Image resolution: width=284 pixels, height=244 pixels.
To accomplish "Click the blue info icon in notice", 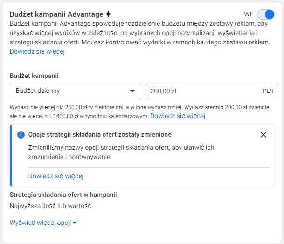I will [21, 135].
